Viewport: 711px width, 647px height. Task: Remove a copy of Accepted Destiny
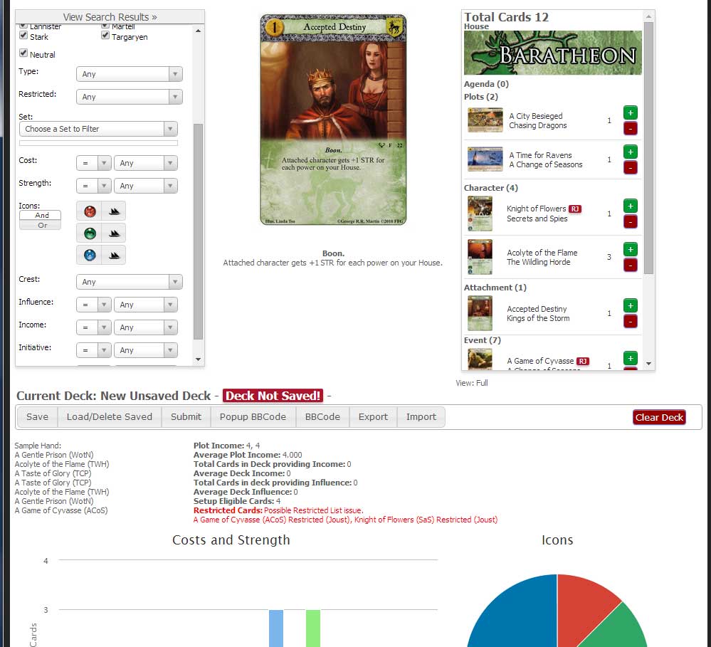pyautogui.click(x=631, y=322)
